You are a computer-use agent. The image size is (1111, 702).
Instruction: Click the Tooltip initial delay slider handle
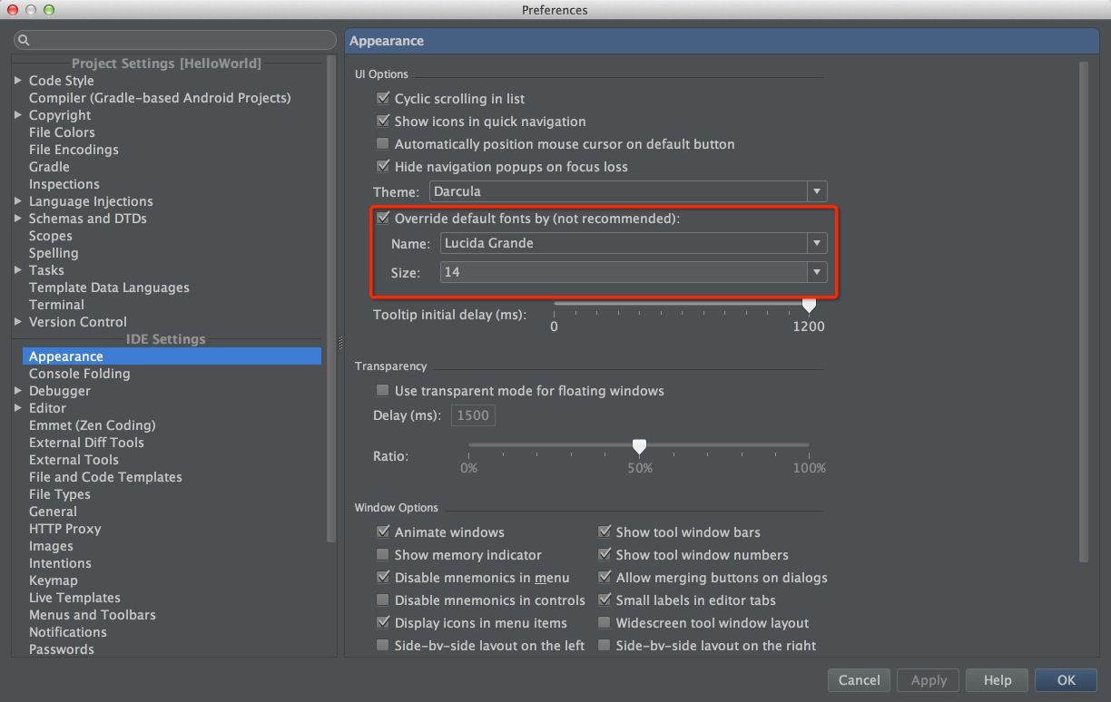tap(809, 306)
